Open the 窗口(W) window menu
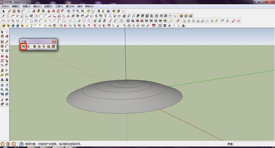Viewport: 275px width, 148px height. pos(70,6)
